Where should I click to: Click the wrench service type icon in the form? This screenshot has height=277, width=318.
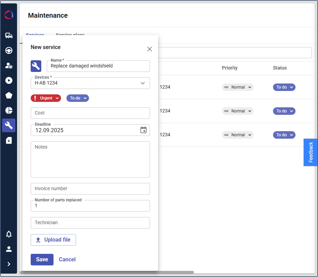(x=36, y=66)
